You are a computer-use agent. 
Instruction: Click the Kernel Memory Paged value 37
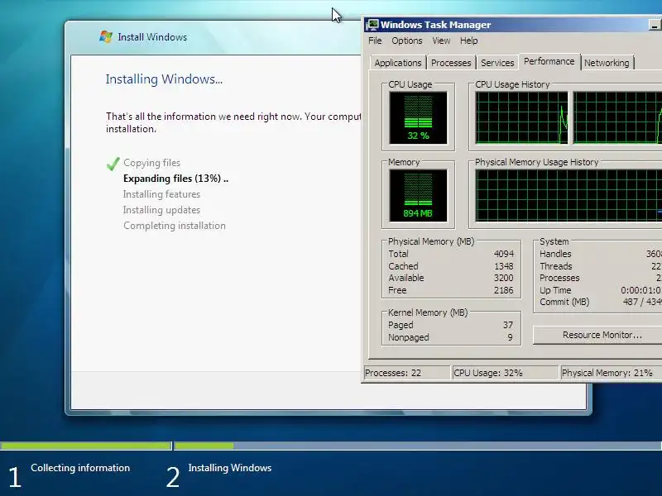(508, 325)
